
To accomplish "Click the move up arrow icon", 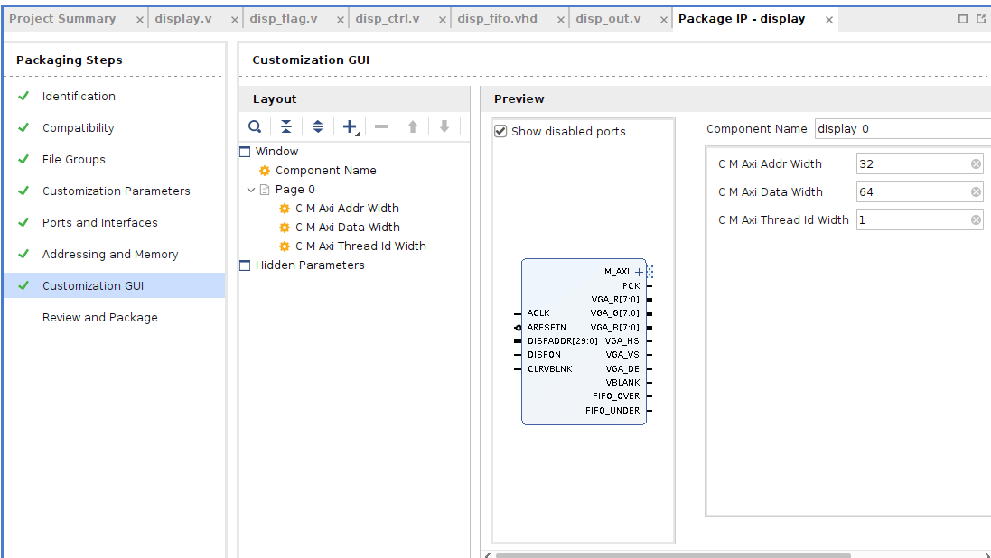I will tap(413, 127).
